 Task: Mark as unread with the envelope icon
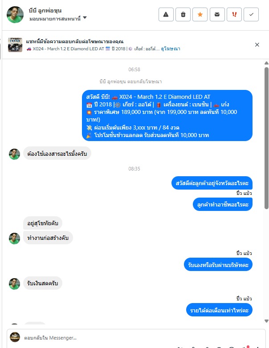pos(217,14)
